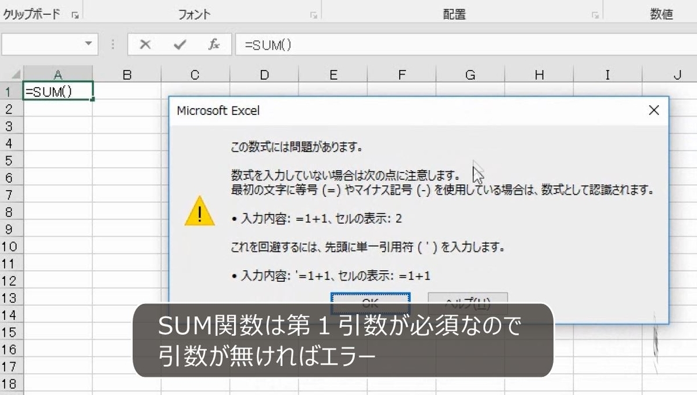Open the Name Box dropdown arrow
697x395 pixels.
tap(88, 44)
